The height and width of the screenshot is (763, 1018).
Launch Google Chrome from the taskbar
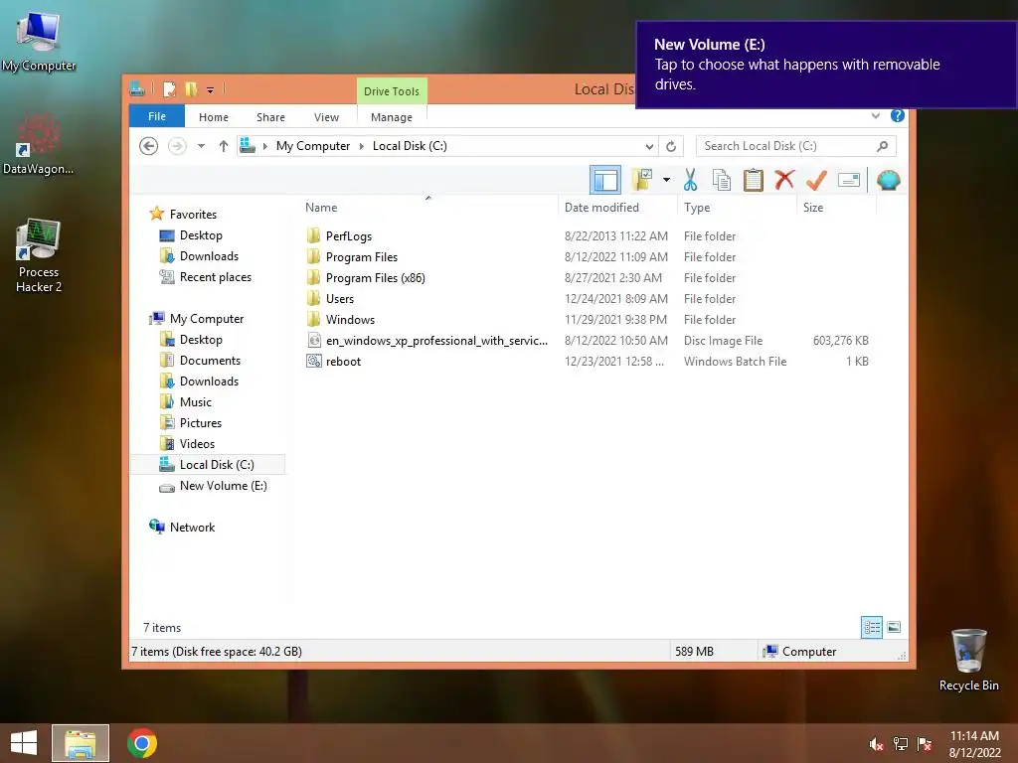point(142,743)
